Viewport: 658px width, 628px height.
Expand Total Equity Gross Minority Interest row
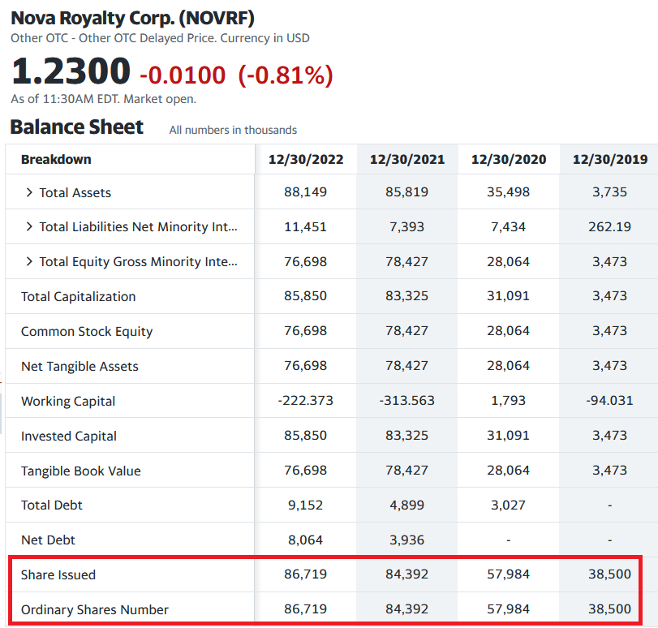[x=29, y=262]
